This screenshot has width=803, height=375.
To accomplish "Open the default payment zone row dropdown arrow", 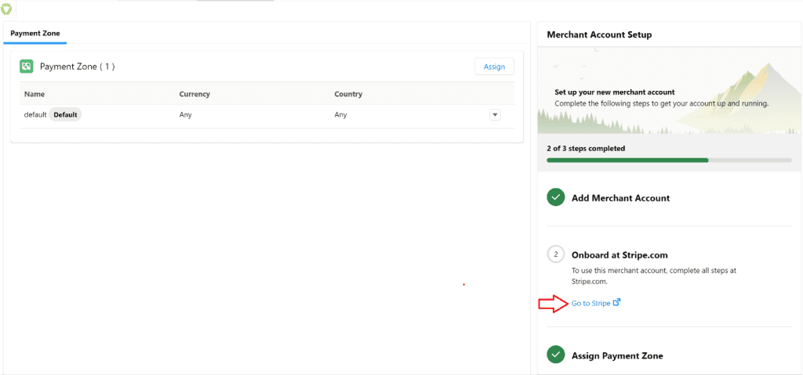I will point(495,115).
